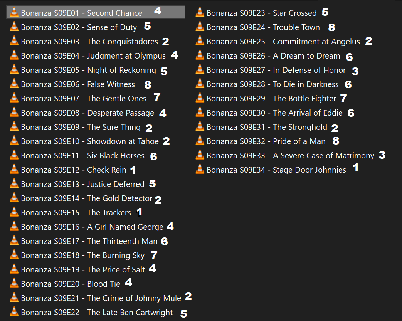
Task: Select the VLC icon of The Conquistadores
Action: [x=14, y=41]
